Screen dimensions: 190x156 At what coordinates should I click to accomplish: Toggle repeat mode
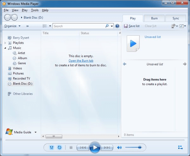(60, 147)
